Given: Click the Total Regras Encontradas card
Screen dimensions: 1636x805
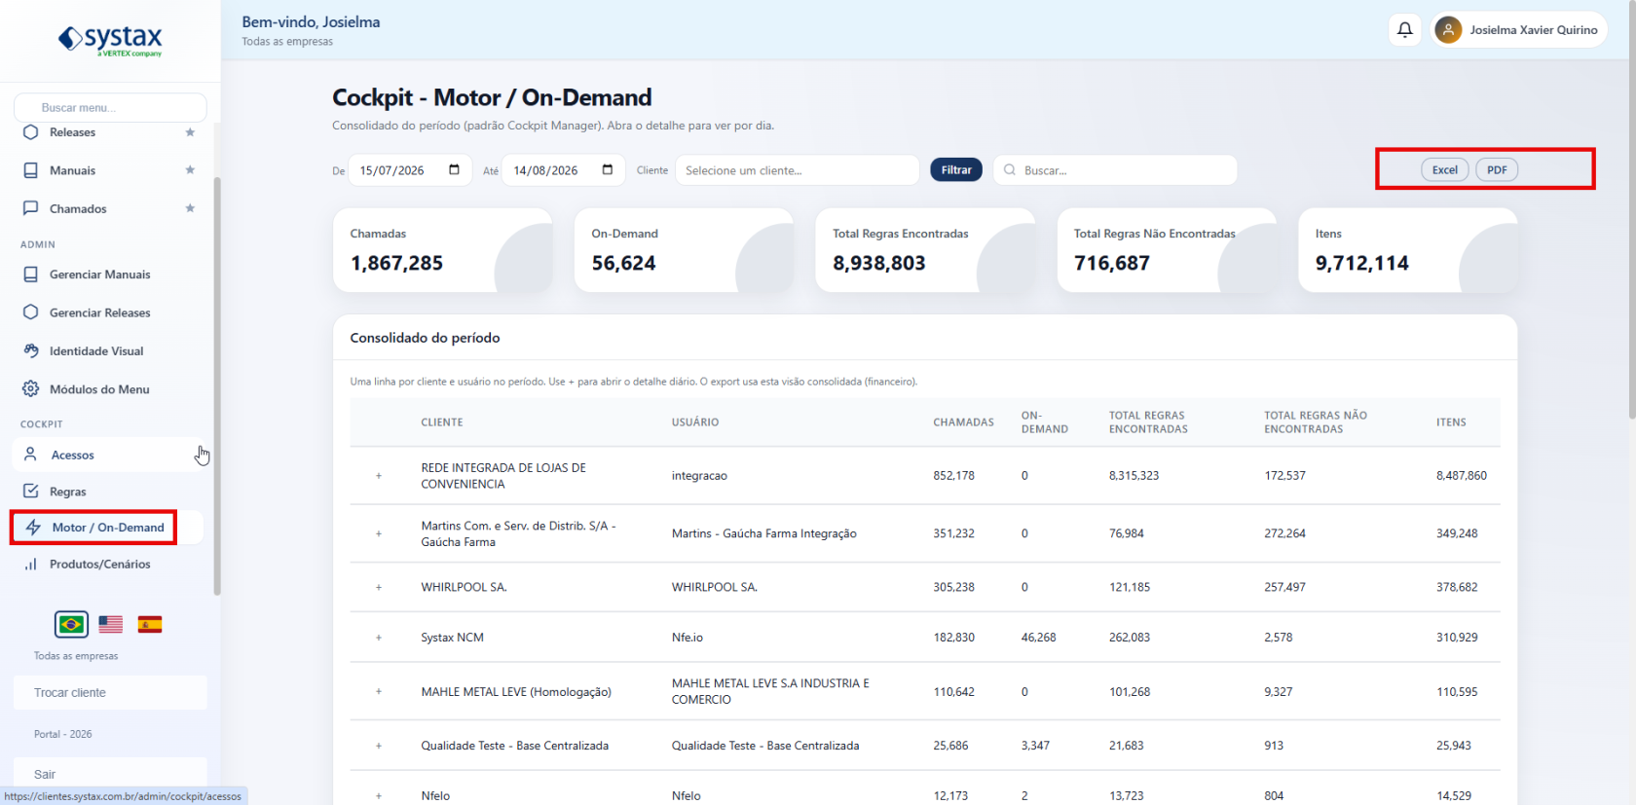Looking at the screenshot, I should (925, 250).
